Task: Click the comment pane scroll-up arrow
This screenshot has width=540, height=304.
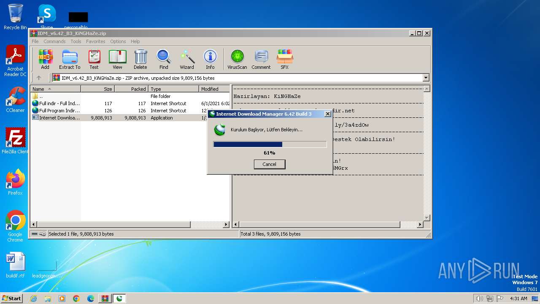Action: (427, 89)
